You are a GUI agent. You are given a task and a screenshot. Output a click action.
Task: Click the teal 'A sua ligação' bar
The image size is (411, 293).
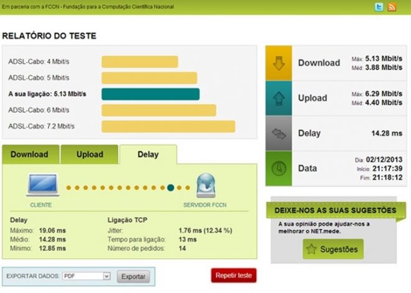coord(150,94)
